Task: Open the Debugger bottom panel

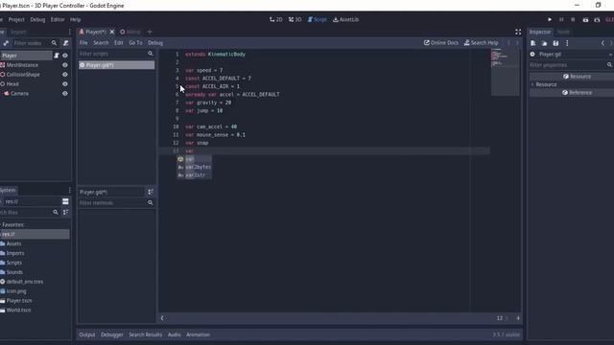Action: (x=112, y=334)
